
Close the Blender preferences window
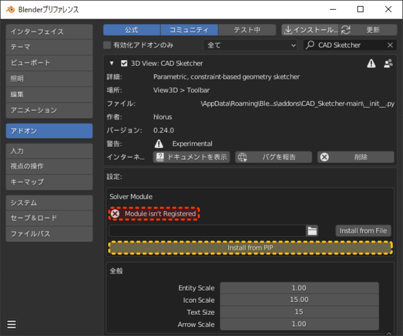coord(389,9)
